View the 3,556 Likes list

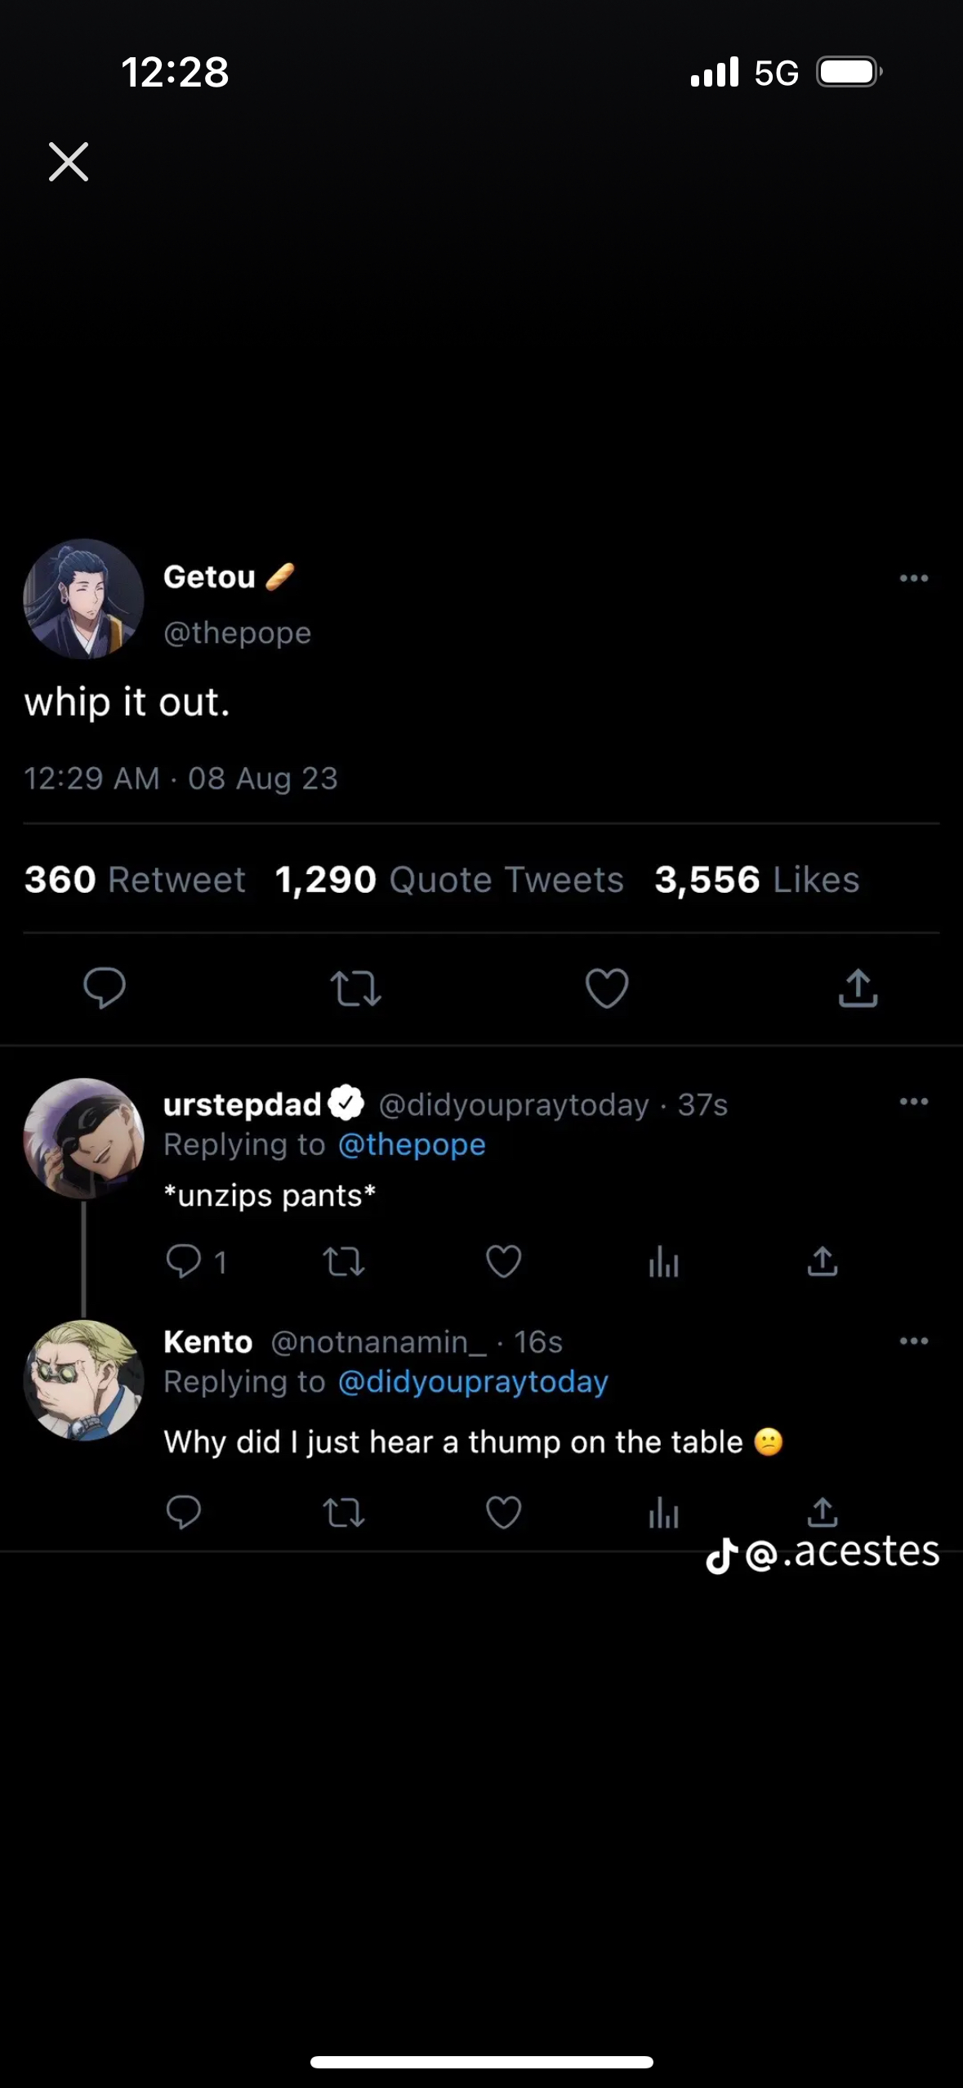click(756, 880)
